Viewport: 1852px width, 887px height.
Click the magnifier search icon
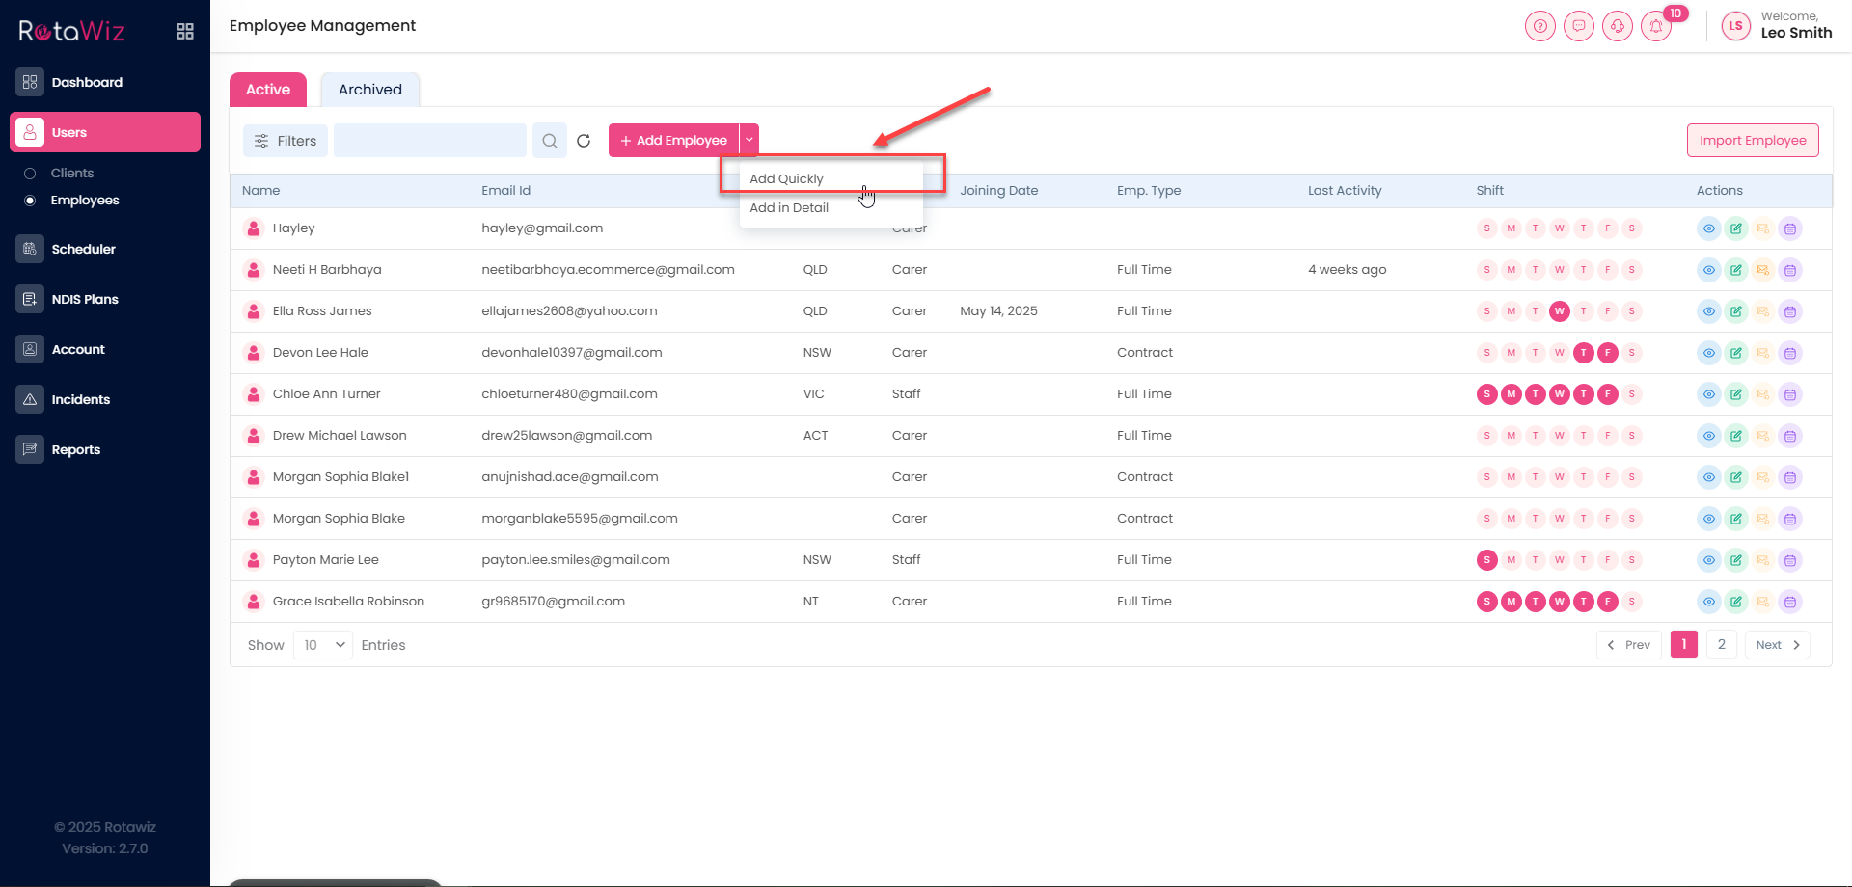tap(550, 141)
